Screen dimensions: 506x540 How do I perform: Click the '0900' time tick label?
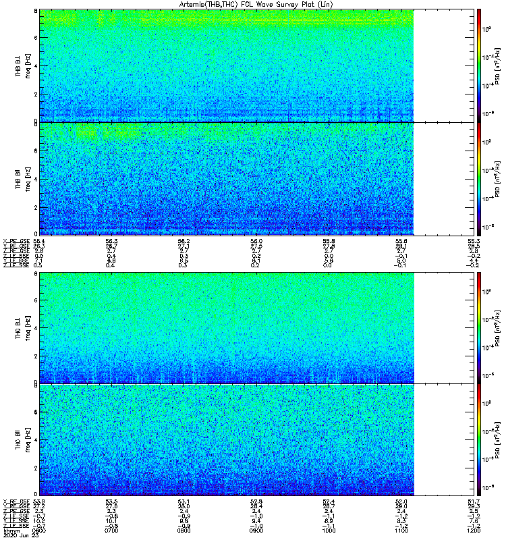tap(256, 531)
